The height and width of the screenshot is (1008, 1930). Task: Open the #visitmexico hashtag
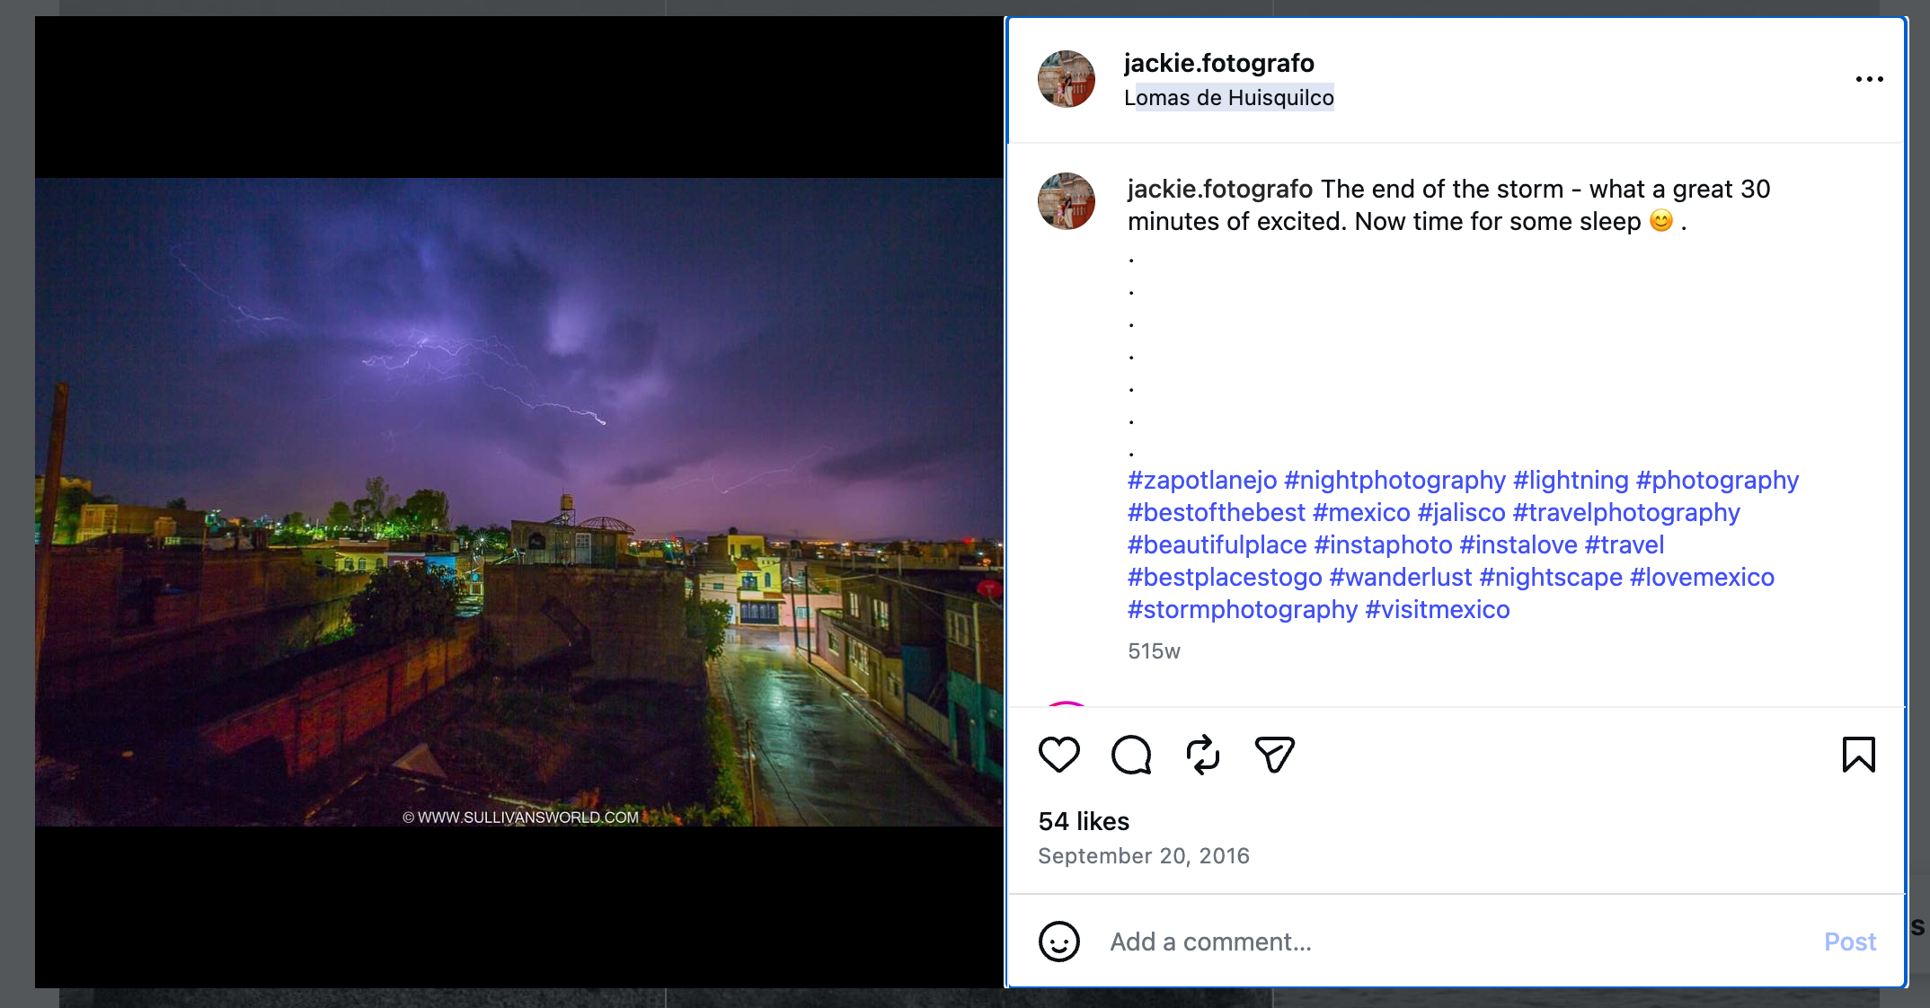click(x=1438, y=610)
